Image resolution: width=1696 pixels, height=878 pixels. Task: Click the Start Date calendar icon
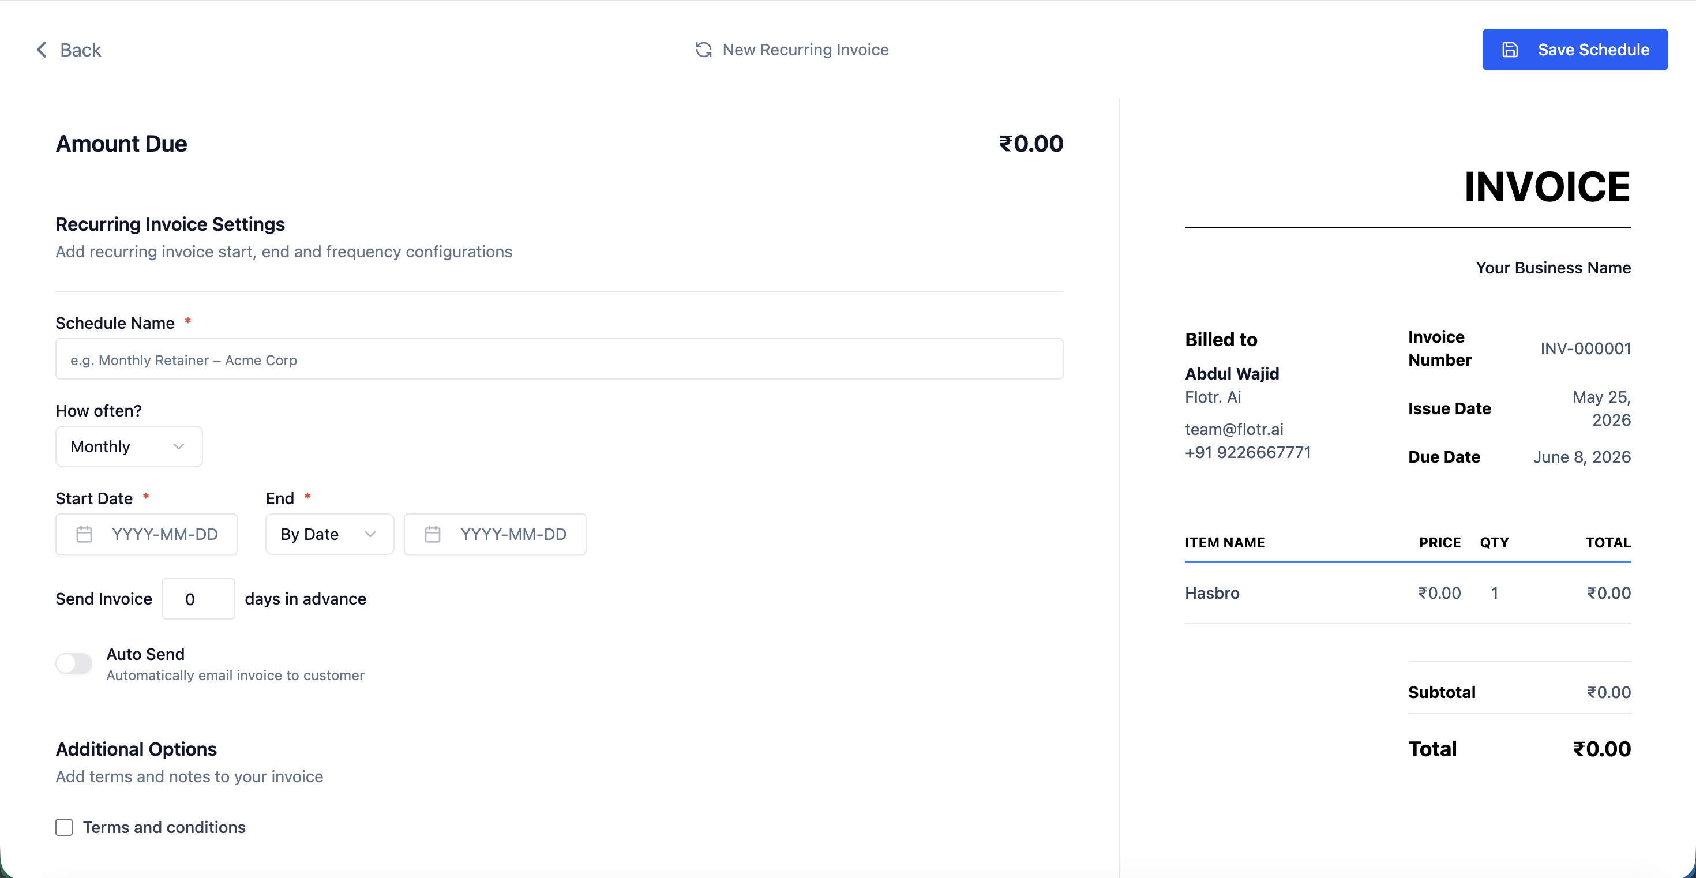coord(84,534)
